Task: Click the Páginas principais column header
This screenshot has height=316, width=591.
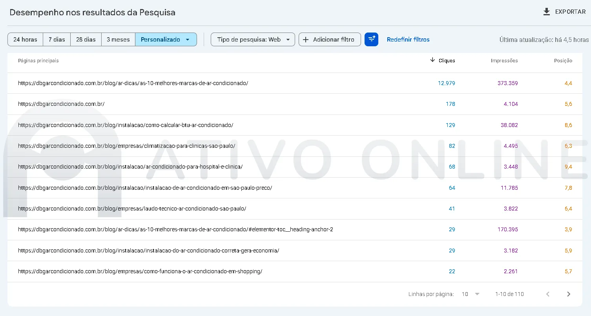Action: click(38, 61)
